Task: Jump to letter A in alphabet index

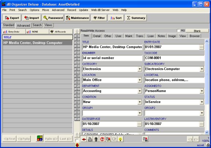Action: [77, 36]
